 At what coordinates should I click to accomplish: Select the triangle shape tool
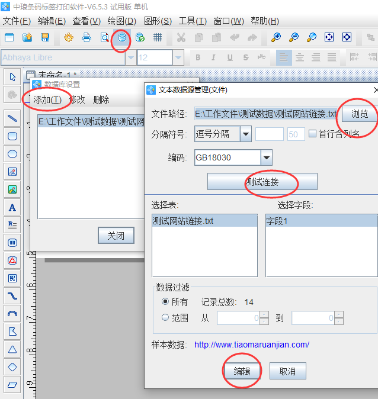[x=12, y=349]
